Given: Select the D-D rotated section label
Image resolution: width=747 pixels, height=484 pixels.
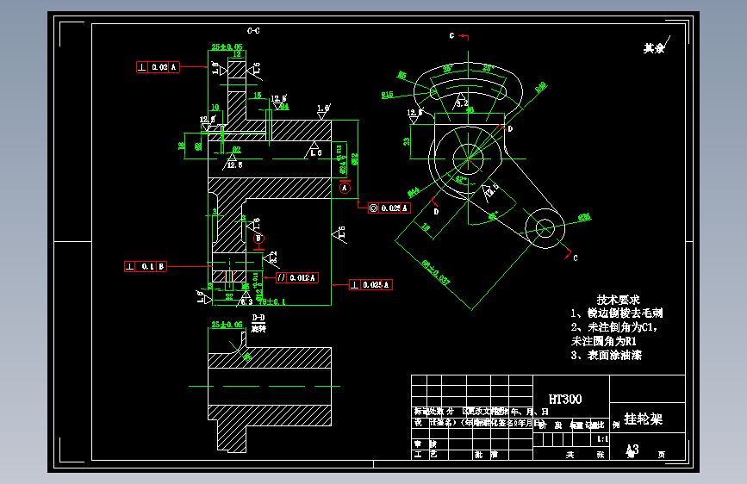Looking at the screenshot, I should click(x=258, y=323).
